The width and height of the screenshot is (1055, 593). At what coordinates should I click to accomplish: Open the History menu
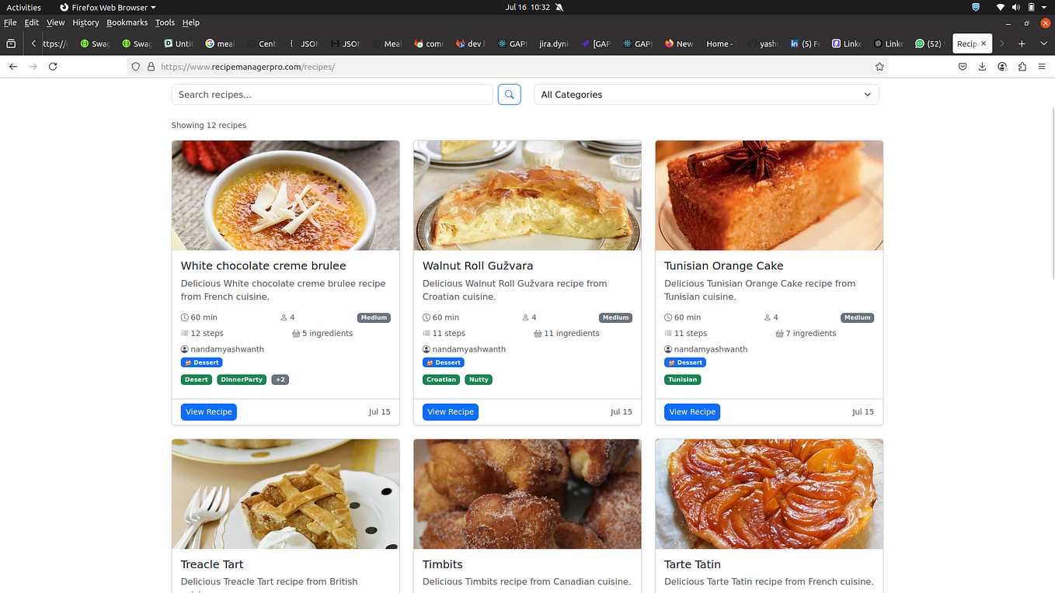pyautogui.click(x=85, y=23)
